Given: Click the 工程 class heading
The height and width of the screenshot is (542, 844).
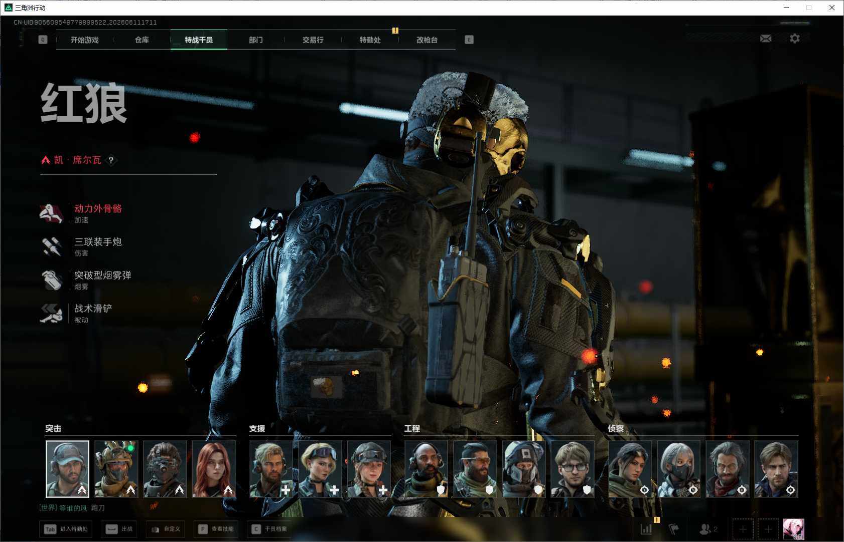Looking at the screenshot, I should point(412,429).
